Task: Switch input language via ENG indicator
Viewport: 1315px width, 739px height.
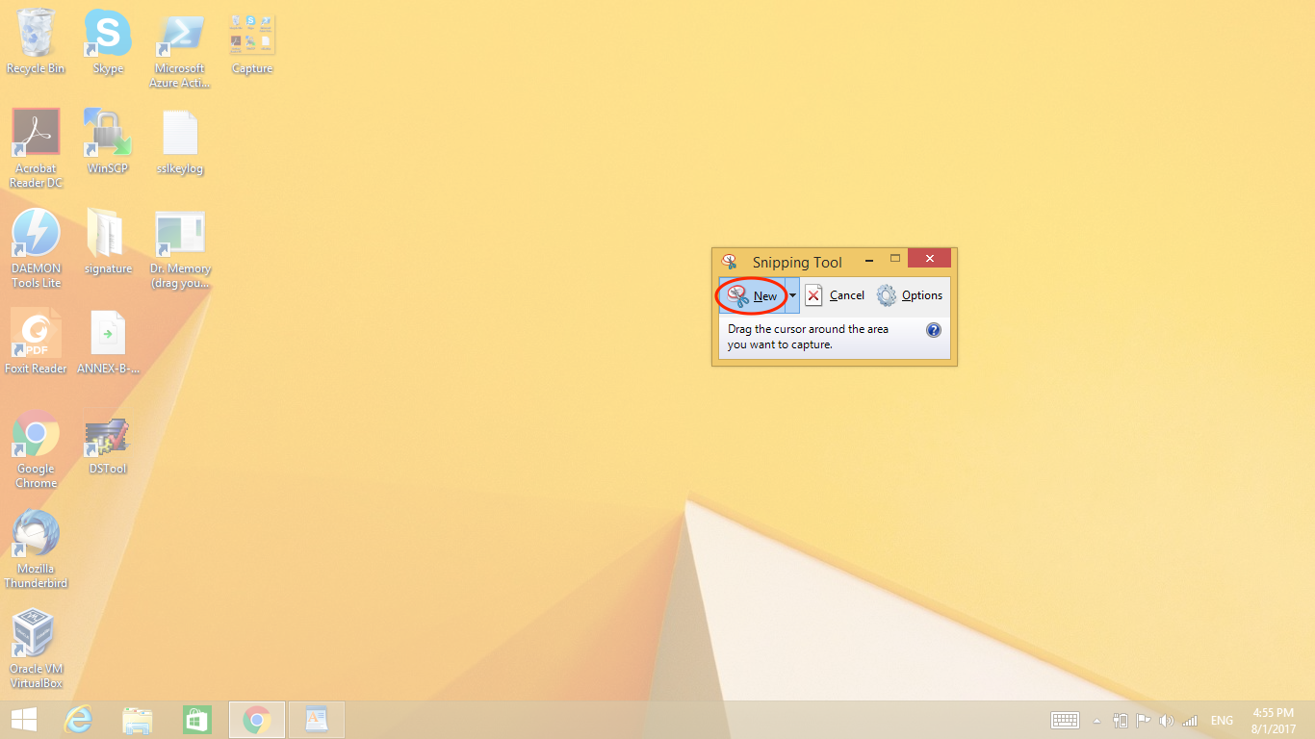Action: click(x=1222, y=721)
